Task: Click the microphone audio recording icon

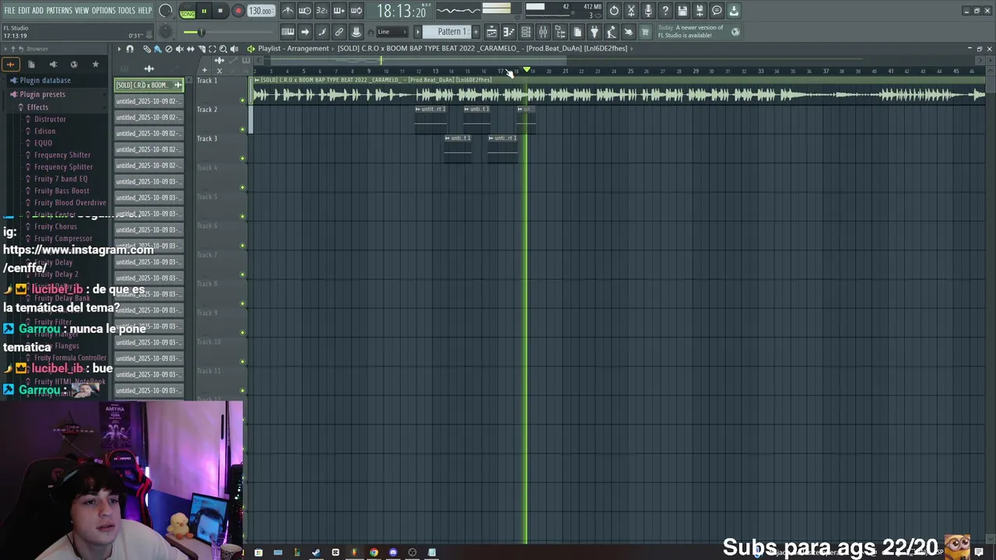Action: click(x=648, y=11)
